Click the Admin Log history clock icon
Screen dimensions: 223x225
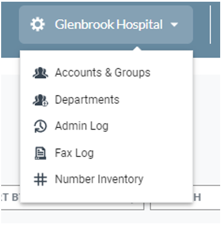pyautogui.click(x=40, y=126)
